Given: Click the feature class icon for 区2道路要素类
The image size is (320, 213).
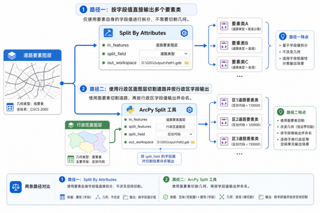Looking at the screenshot, I should pos(224,122).
